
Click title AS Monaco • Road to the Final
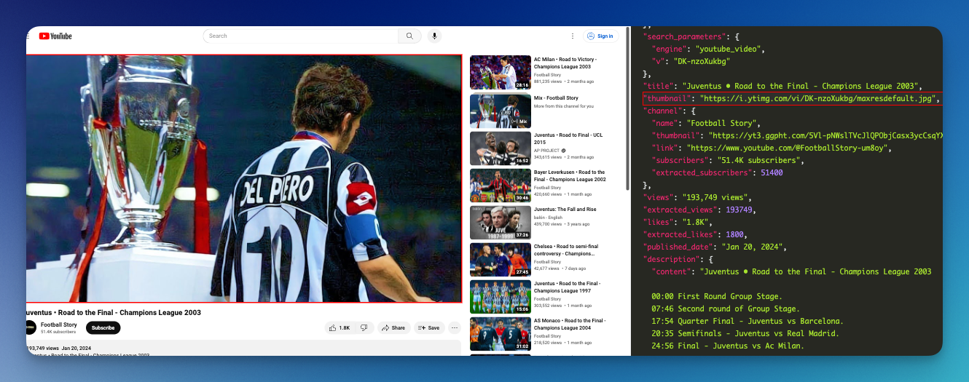click(x=570, y=324)
